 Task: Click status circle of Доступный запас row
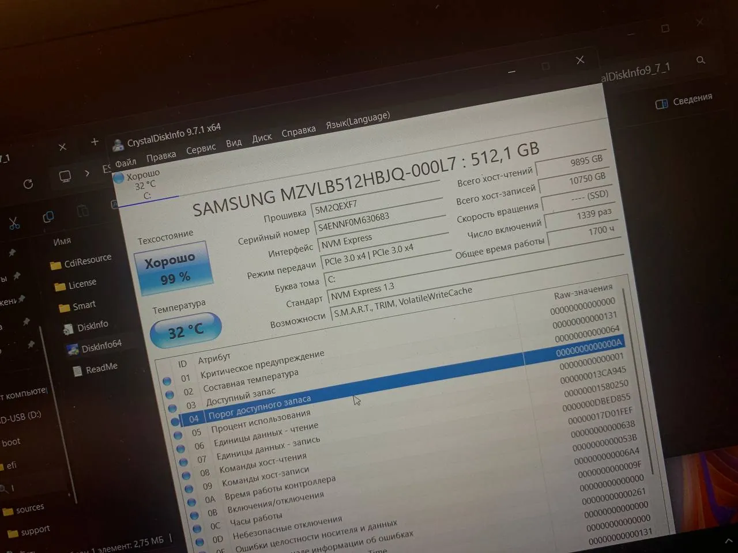172,408
